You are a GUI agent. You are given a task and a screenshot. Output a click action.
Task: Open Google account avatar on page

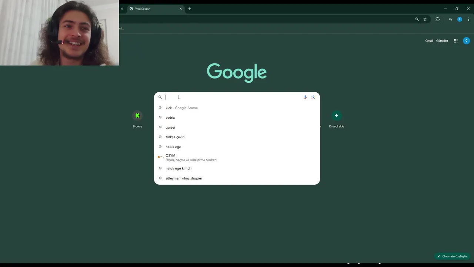pyautogui.click(x=467, y=41)
